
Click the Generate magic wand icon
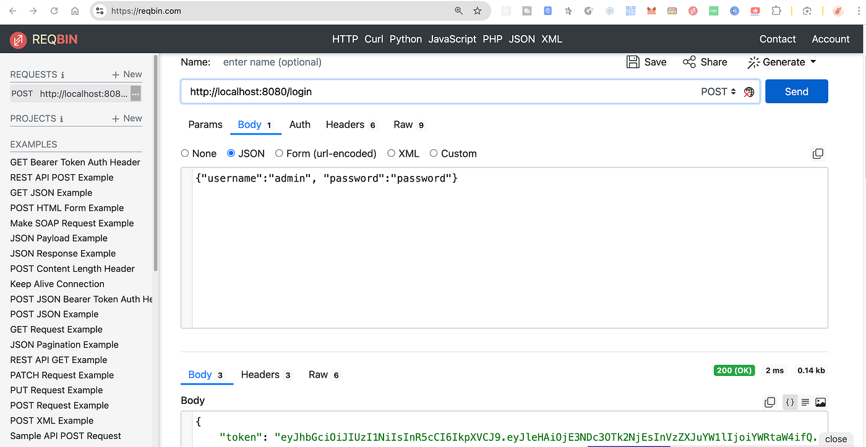(753, 62)
